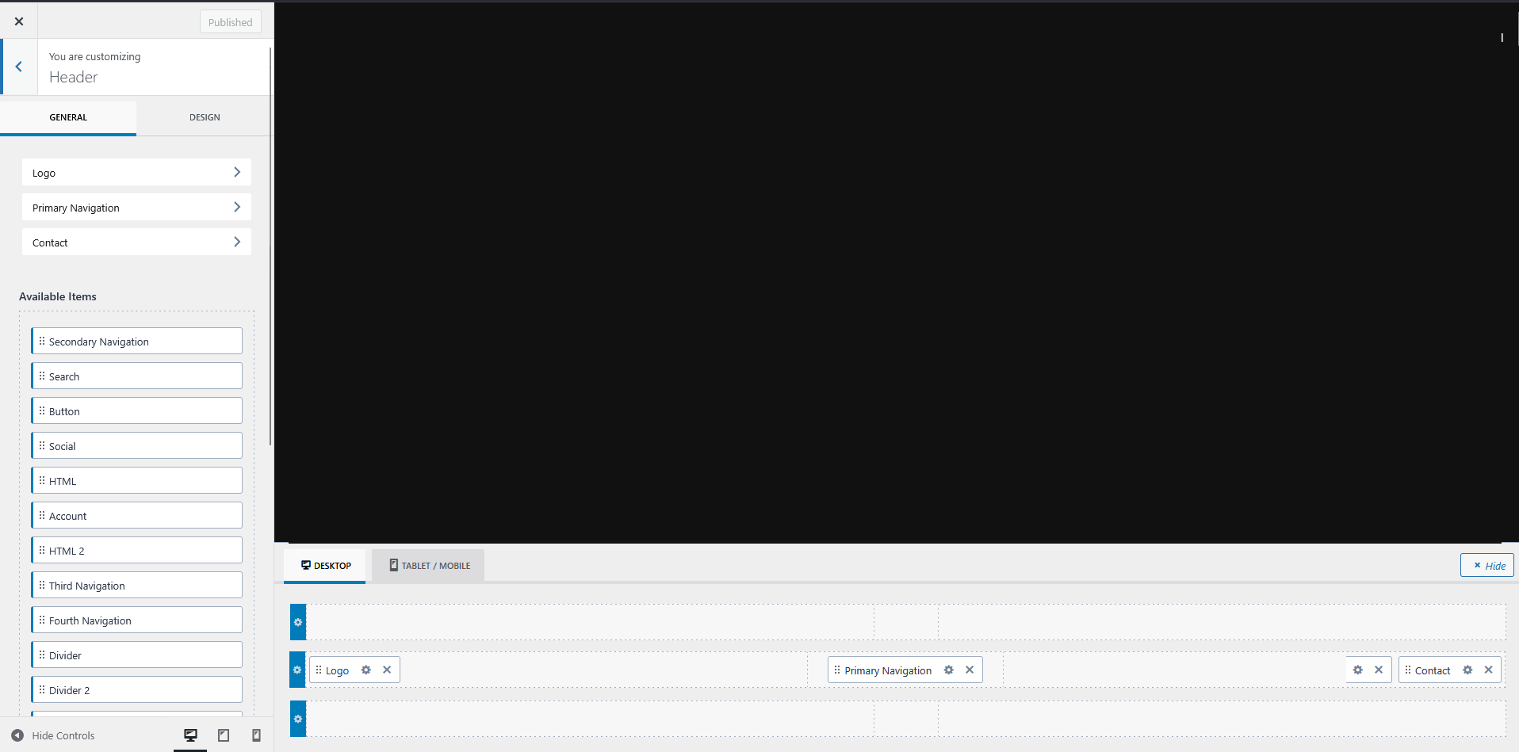
Task: Expand Primary Navigation settings section
Action: pyautogui.click(x=136, y=208)
